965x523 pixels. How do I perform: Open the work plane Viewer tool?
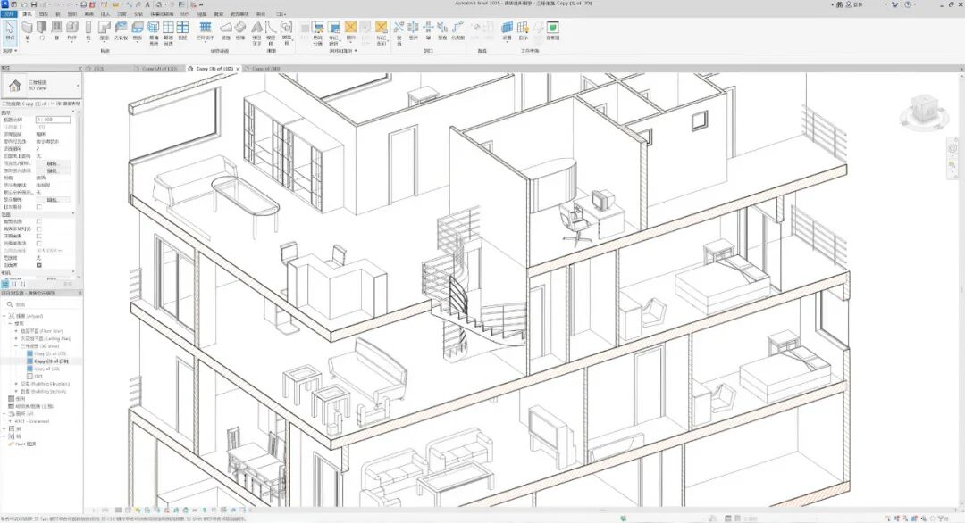point(553,30)
